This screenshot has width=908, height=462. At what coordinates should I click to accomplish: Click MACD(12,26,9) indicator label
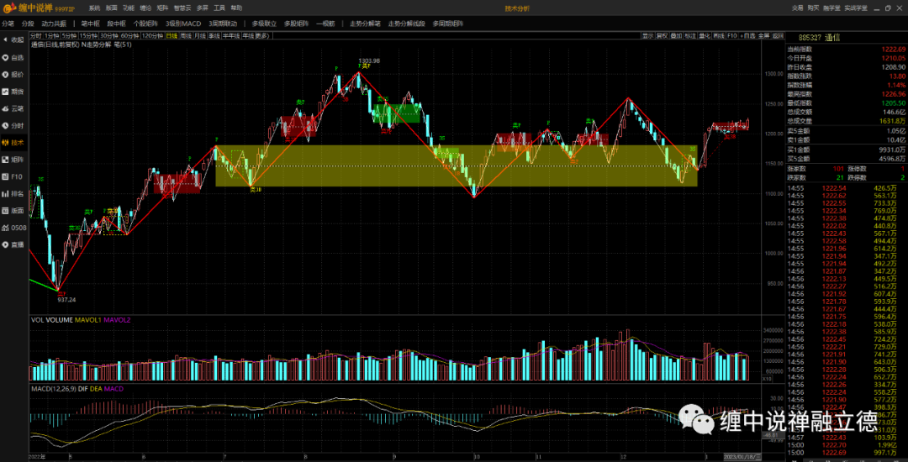(53, 389)
